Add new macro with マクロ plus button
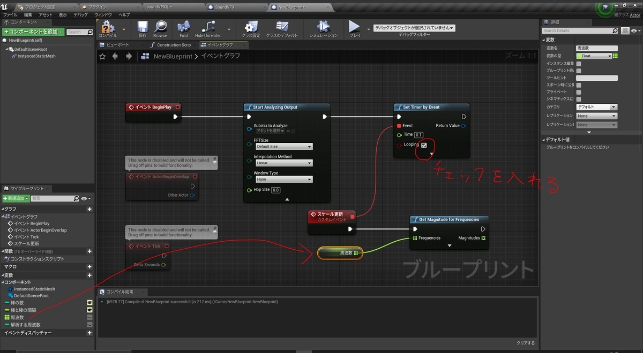Viewport: 643px width, 353px height. [x=89, y=266]
